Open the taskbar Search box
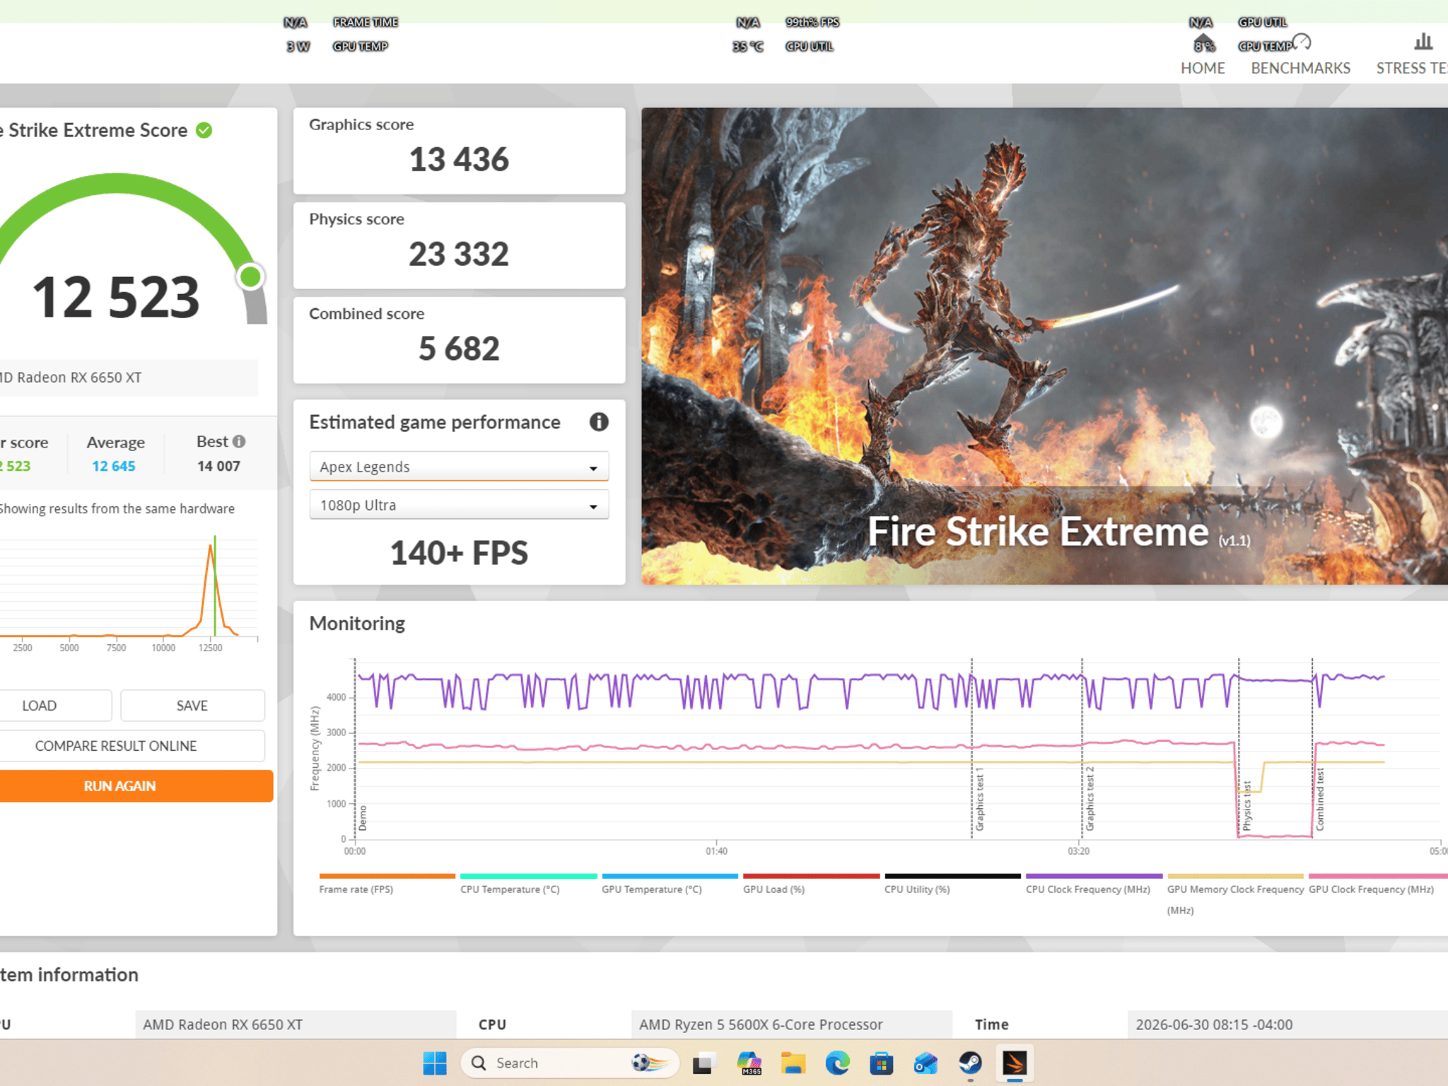 [x=570, y=1063]
